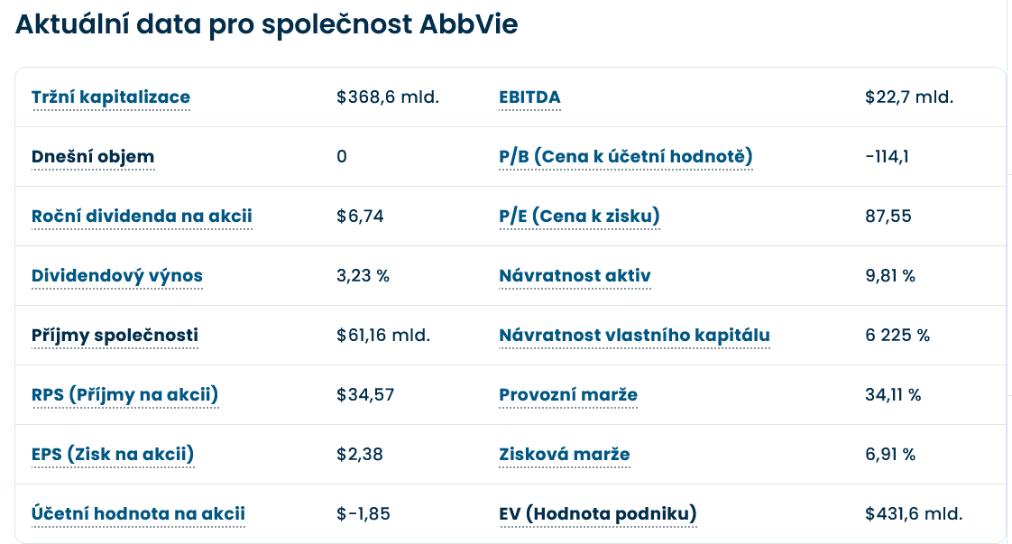The width and height of the screenshot is (1012, 544).
Task: Click the Tržní kapitalizace term link
Action: coord(111,97)
